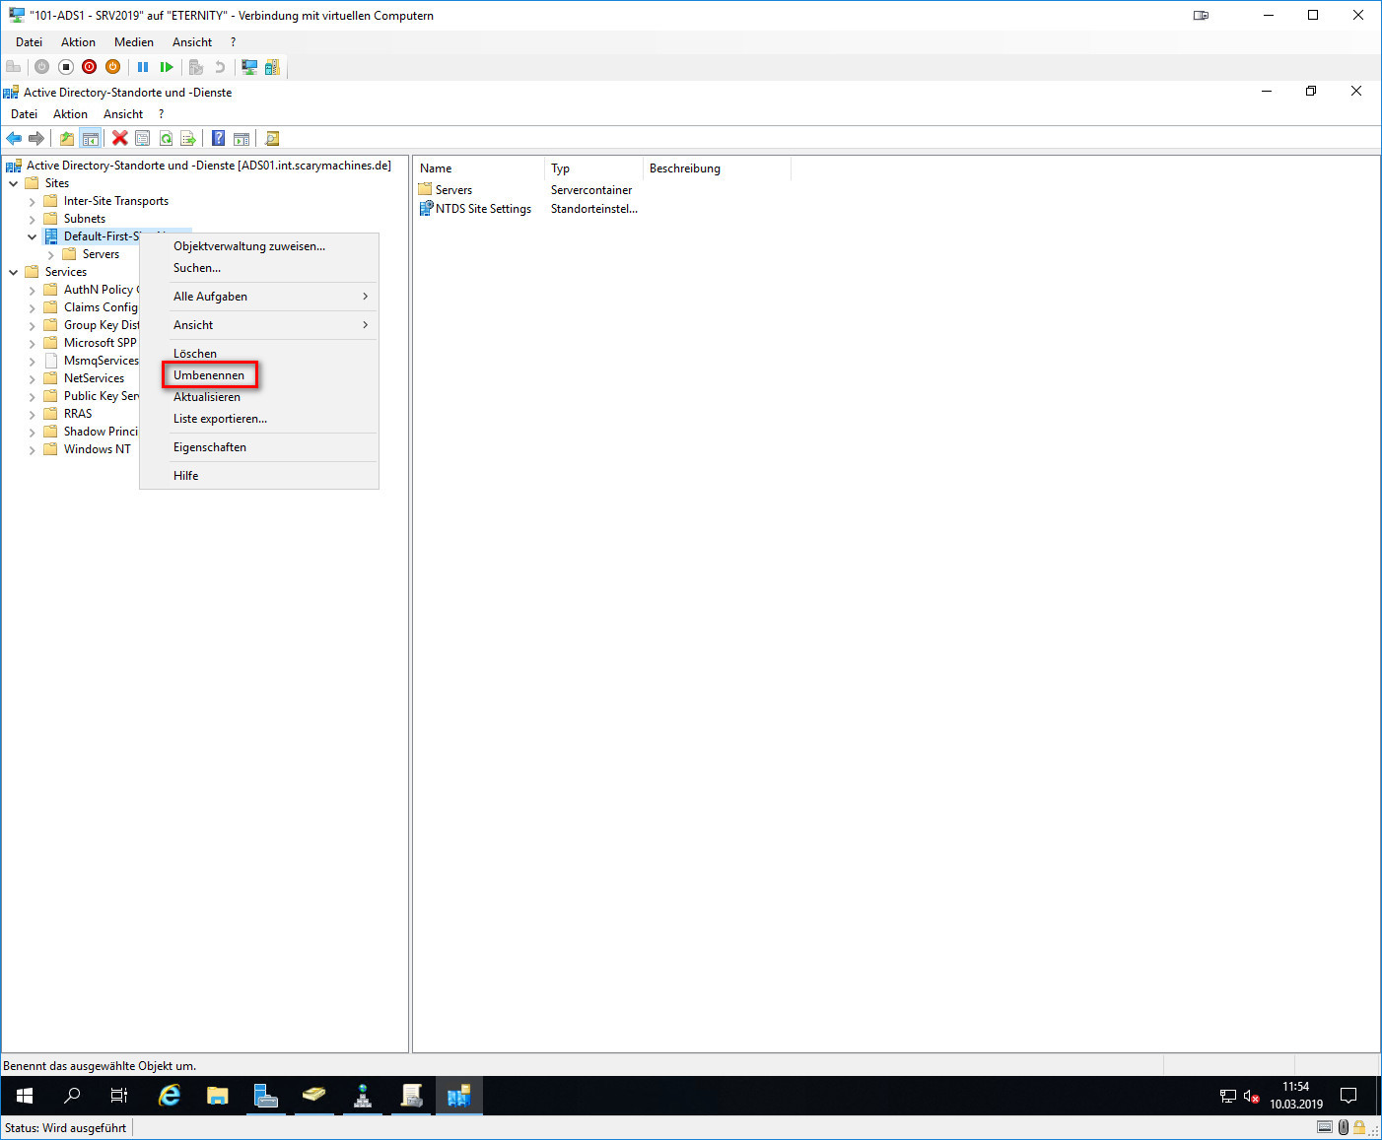Collapse the Services tree node
Screen dimensions: 1382x1140
tap(13, 272)
